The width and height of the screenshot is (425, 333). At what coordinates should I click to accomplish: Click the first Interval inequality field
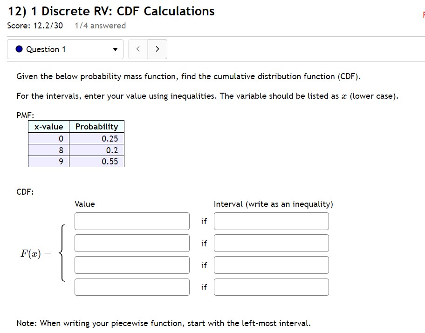click(271, 221)
